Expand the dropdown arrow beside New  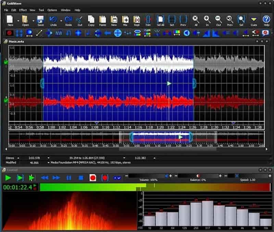(18, 21)
